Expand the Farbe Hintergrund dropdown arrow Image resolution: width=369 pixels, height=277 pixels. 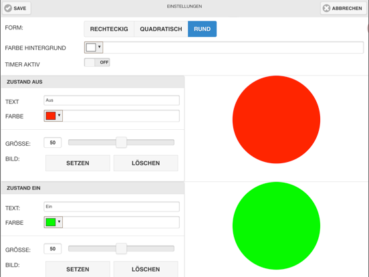coord(100,47)
